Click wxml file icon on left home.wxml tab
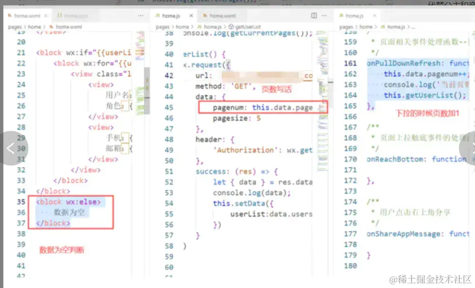This screenshot has width=475, height=288. pos(10,15)
